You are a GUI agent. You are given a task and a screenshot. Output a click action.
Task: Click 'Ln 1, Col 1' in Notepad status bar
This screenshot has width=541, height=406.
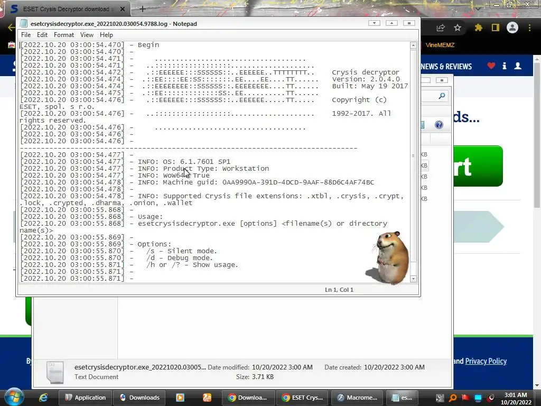[339, 290]
